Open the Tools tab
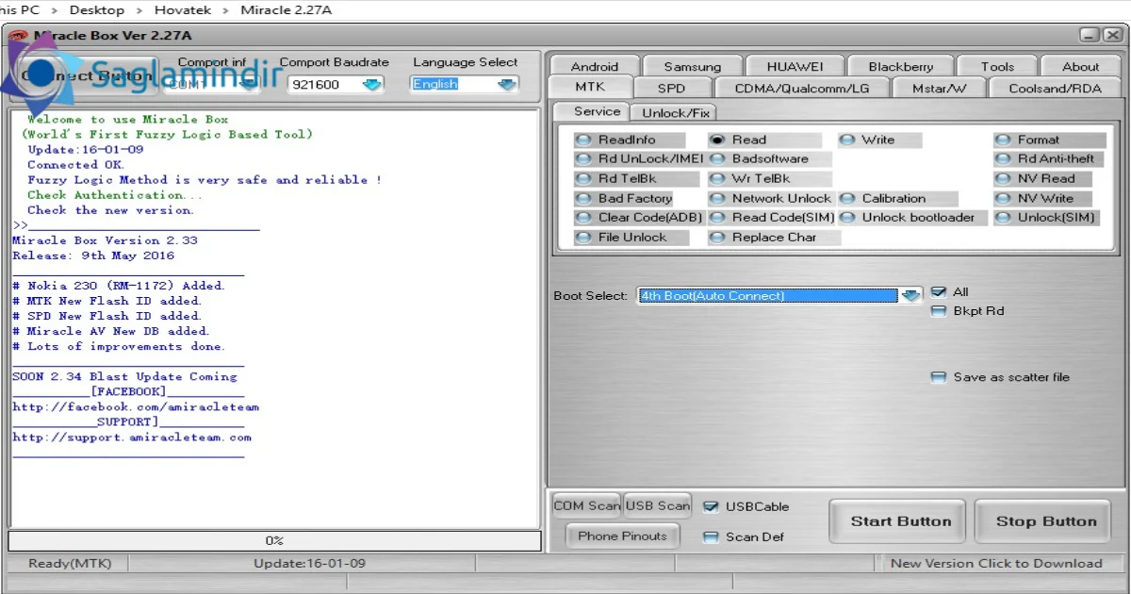The height and width of the screenshot is (594, 1131). 997,66
